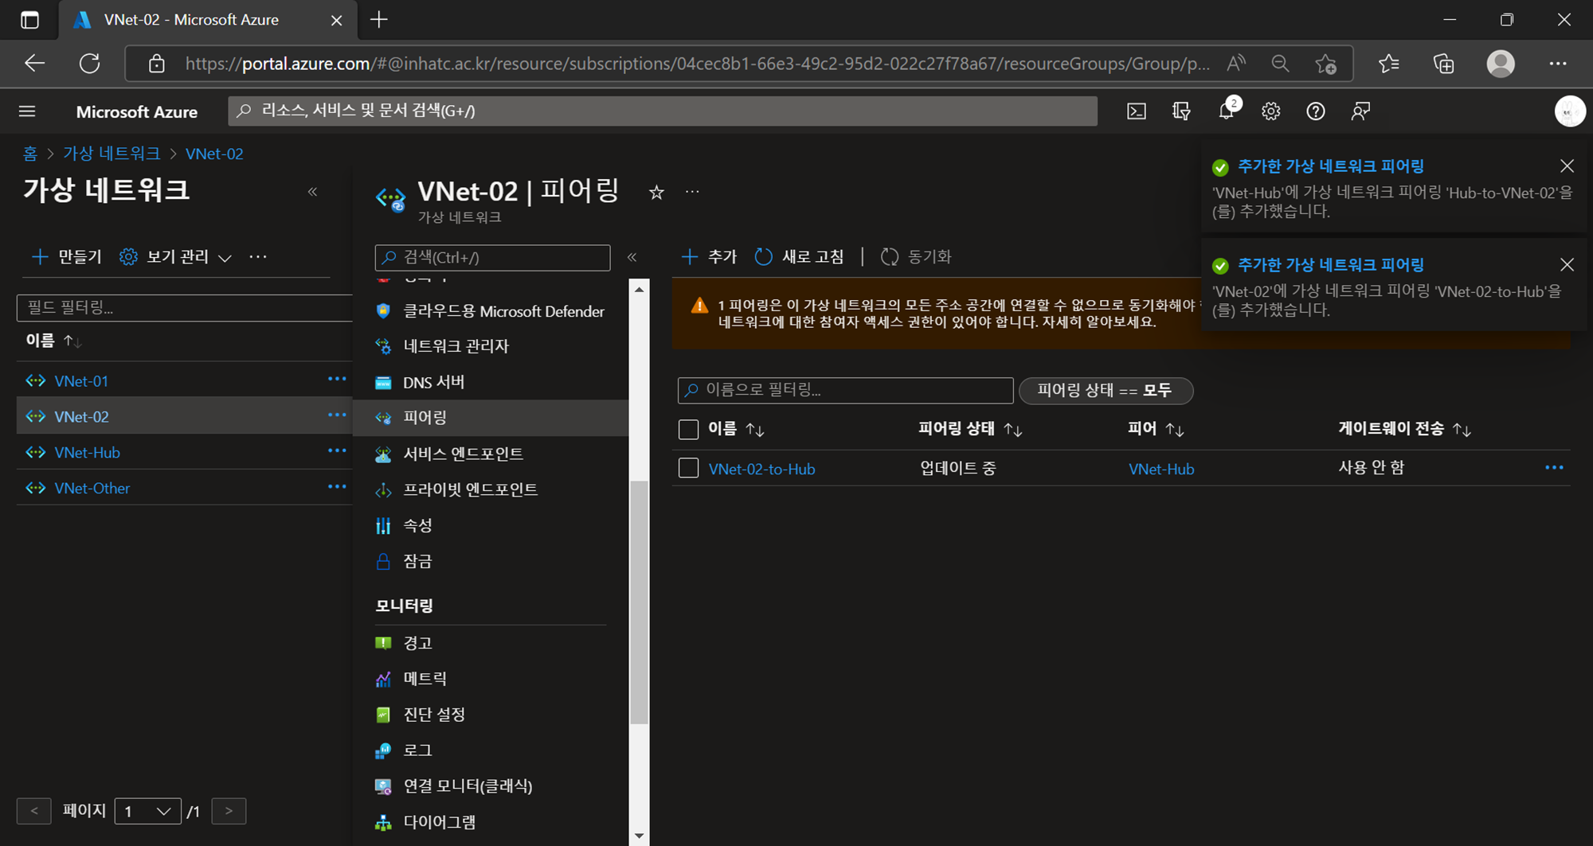Open the help question mark icon
This screenshot has width=1593, height=846.
(1316, 111)
